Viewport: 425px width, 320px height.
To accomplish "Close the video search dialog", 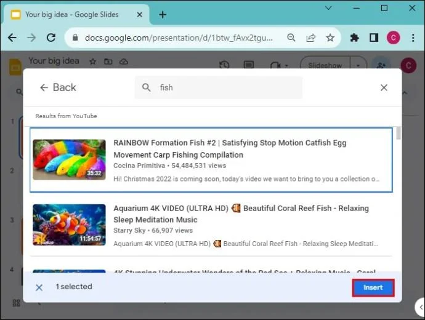I will (384, 88).
